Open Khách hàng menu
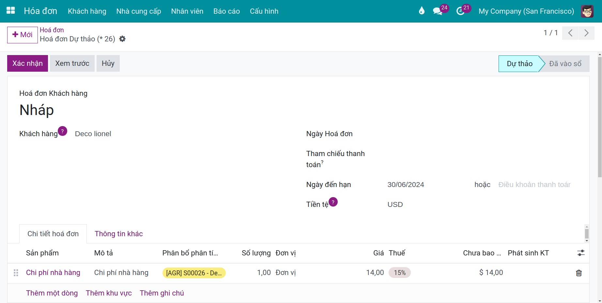This screenshot has width=602, height=303. tap(87, 11)
